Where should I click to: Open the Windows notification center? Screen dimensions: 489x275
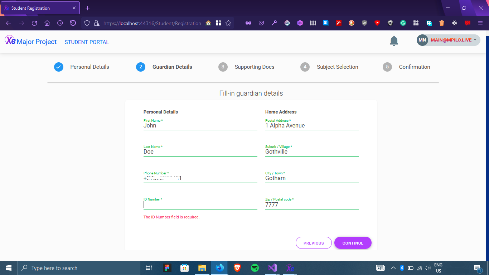coord(477,268)
